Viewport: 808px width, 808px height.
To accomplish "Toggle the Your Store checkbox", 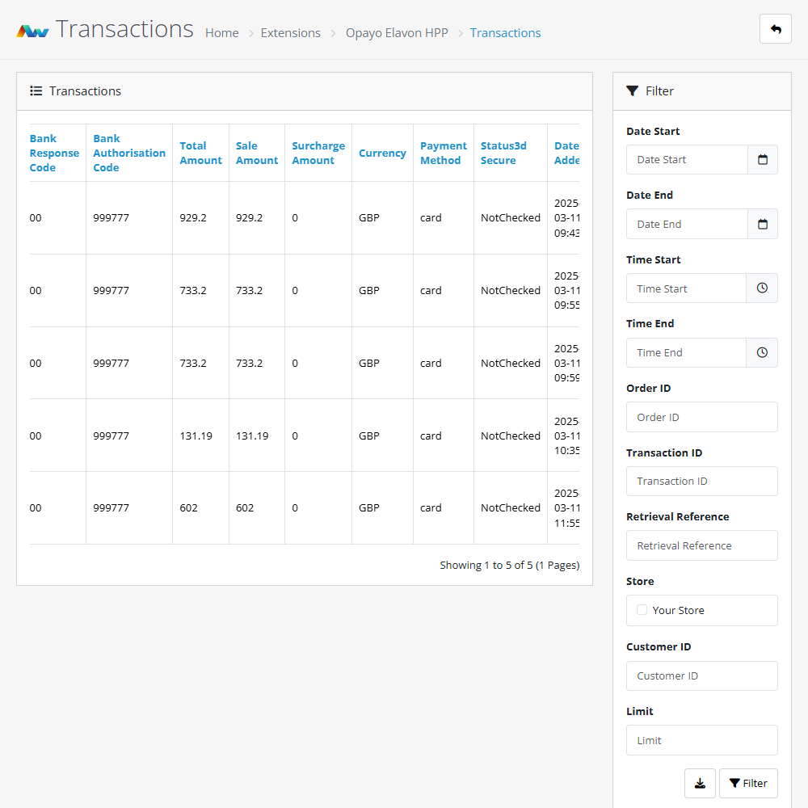I will click(x=642, y=610).
